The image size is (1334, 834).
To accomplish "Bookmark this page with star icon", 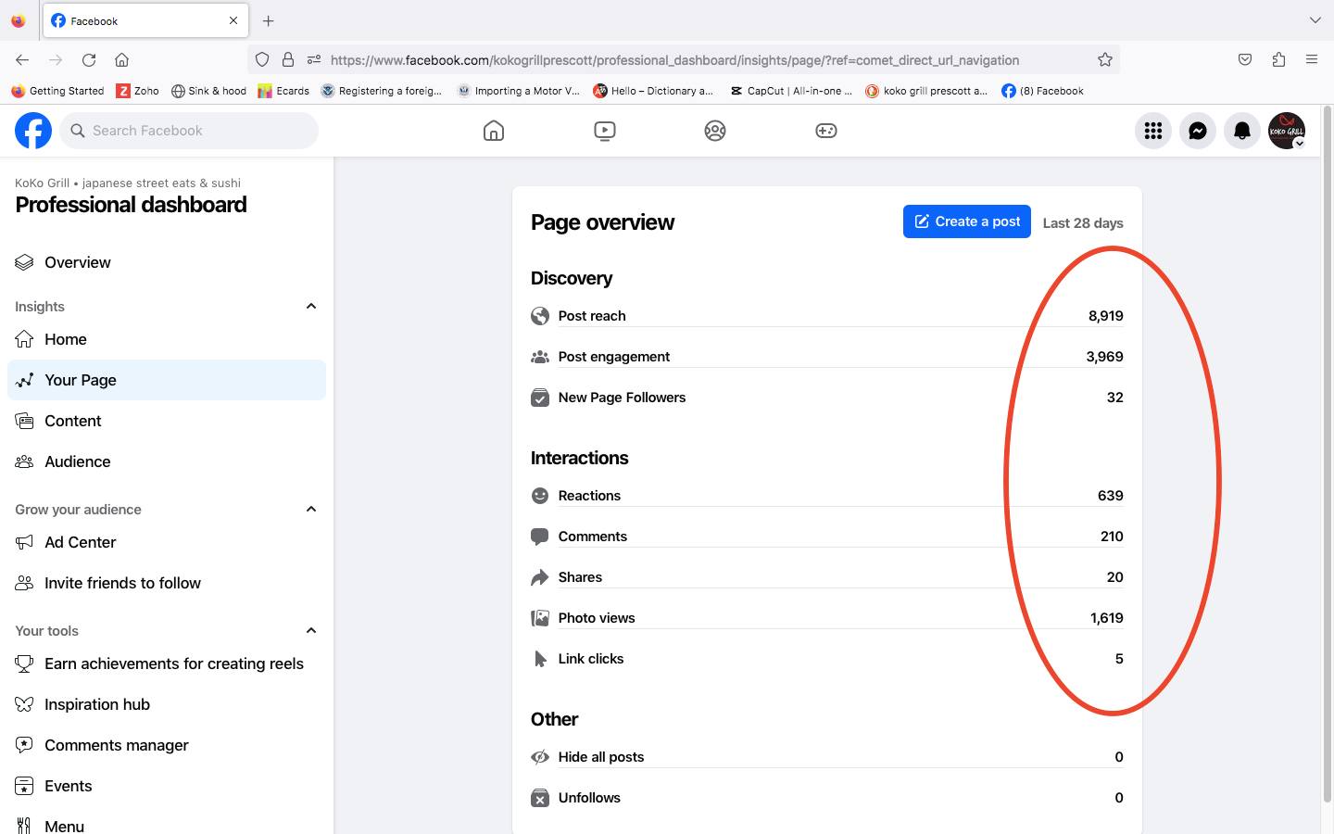I will [1104, 60].
